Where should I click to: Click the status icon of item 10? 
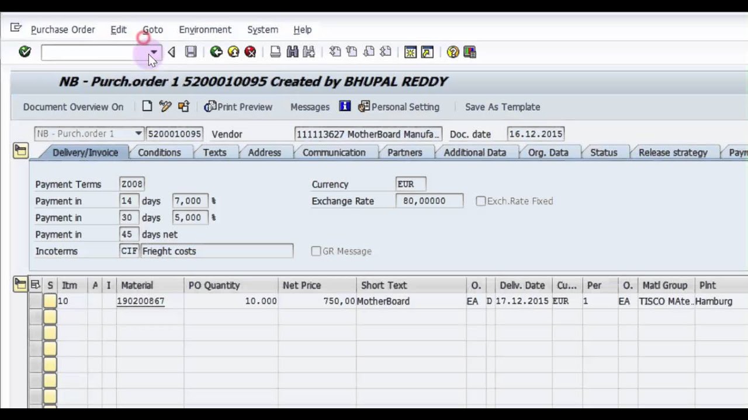coord(50,301)
